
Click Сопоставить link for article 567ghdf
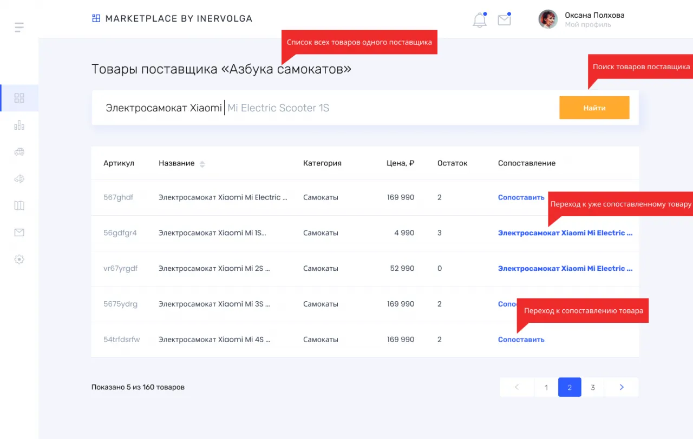click(x=521, y=197)
